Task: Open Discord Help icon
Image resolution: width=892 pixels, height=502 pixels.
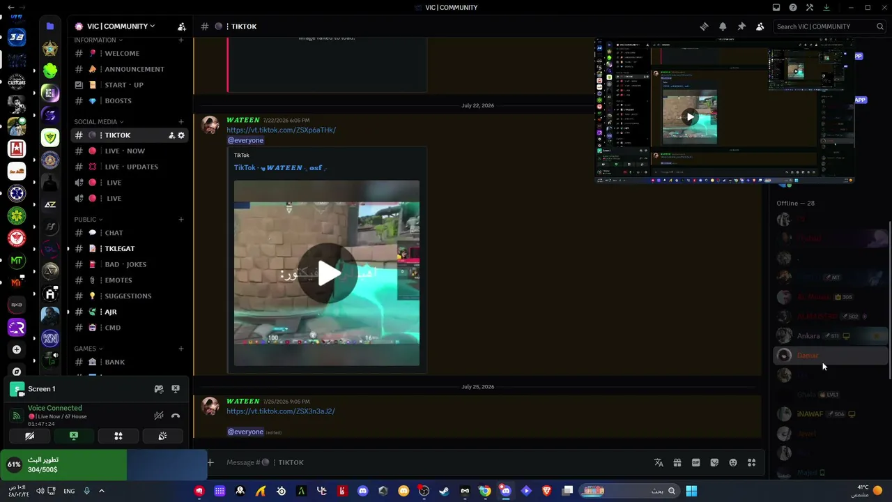Action: point(793,8)
